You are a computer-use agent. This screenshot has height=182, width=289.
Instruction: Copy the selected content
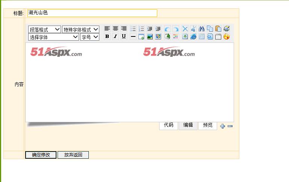[210, 29]
